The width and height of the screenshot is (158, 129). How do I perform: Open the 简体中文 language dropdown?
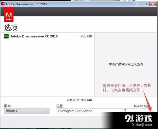[27, 111]
